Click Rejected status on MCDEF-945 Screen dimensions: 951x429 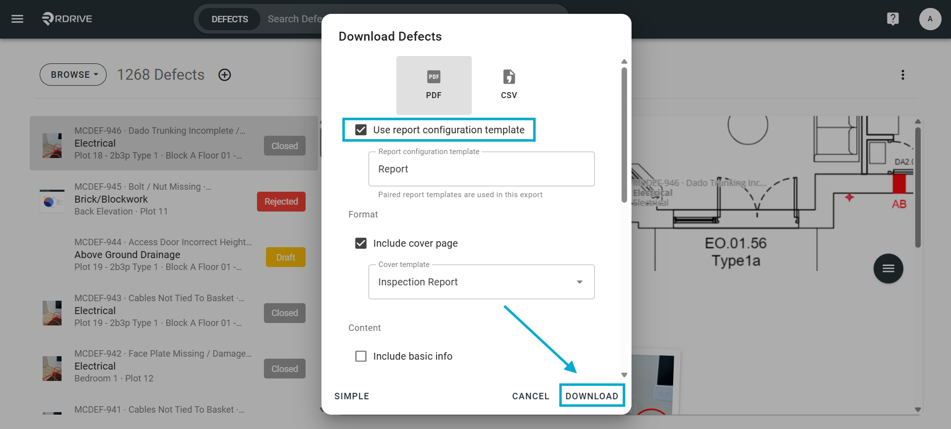click(281, 202)
